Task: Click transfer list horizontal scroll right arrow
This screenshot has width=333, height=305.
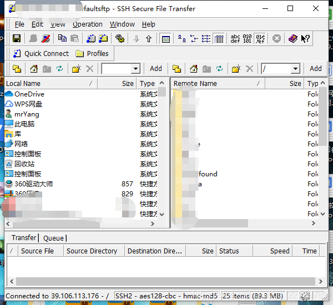Action: (320, 282)
